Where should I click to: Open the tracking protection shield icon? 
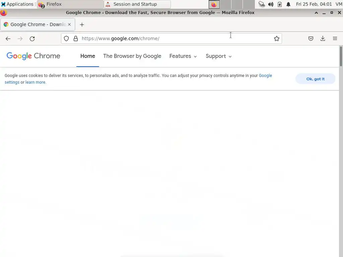(x=66, y=38)
